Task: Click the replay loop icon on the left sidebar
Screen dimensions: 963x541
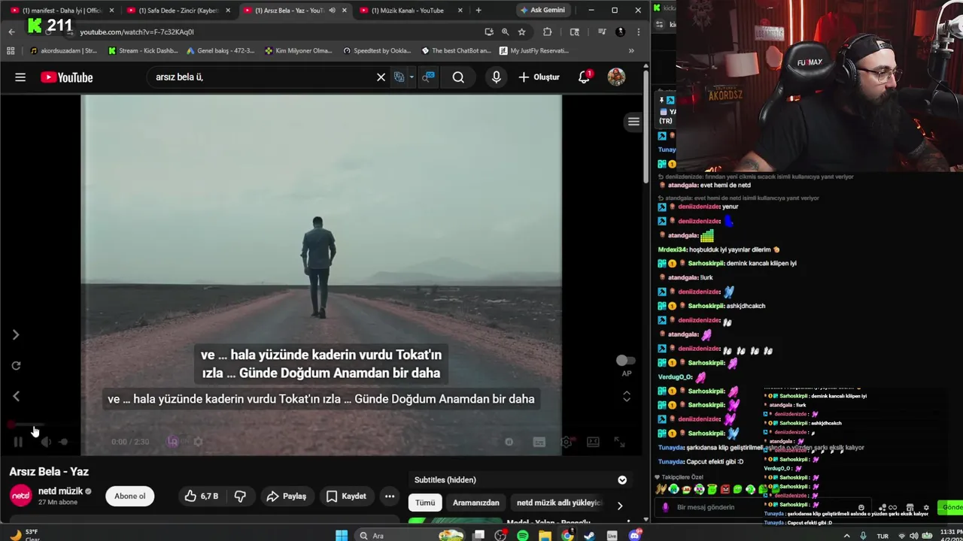Action: point(16,366)
